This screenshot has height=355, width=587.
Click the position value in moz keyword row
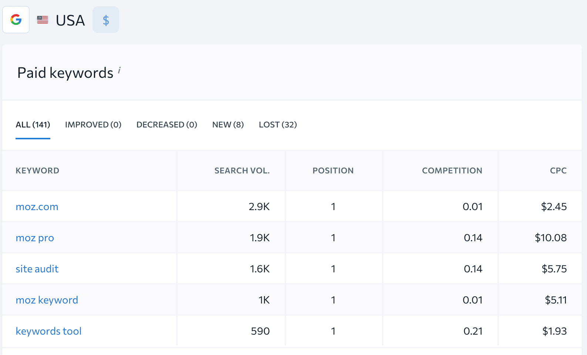pyautogui.click(x=333, y=300)
